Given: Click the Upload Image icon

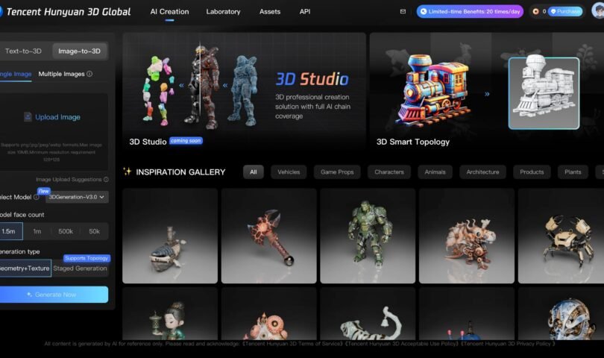Looking at the screenshot, I should point(28,117).
